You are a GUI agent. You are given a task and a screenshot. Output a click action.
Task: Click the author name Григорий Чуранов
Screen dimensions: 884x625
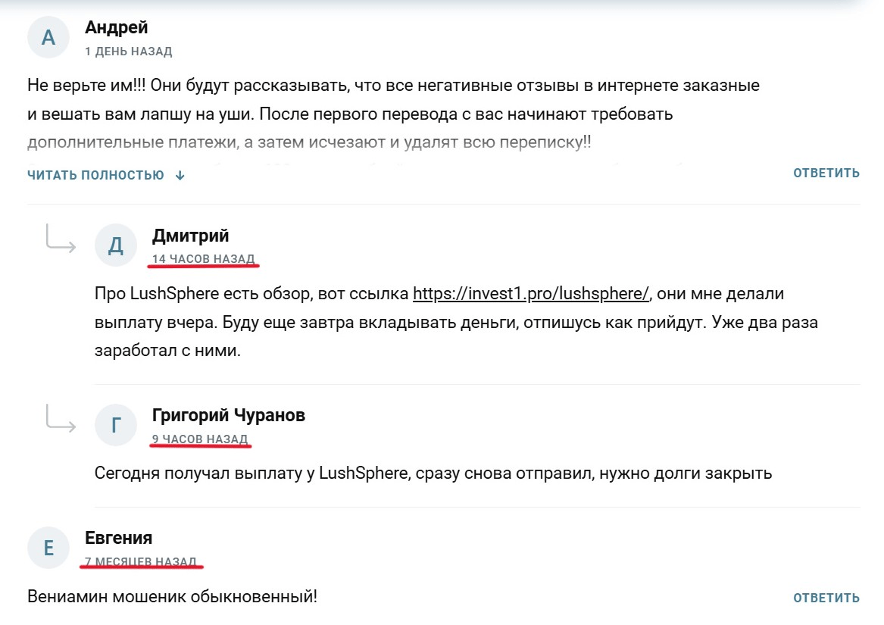(x=229, y=415)
